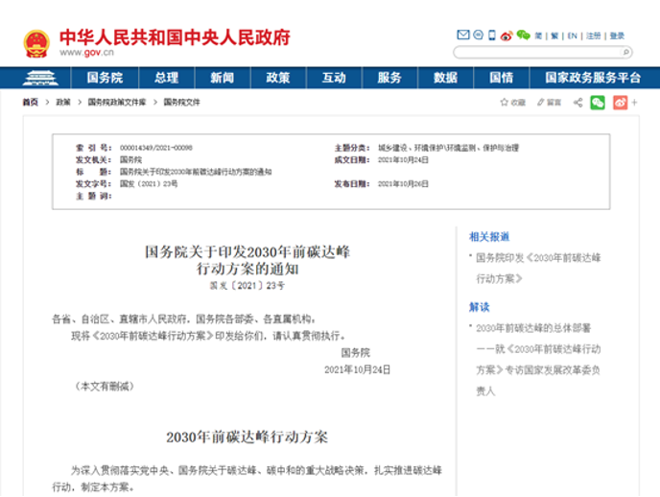
Task: Open the mobile phone client icon
Action: pyautogui.click(x=491, y=35)
